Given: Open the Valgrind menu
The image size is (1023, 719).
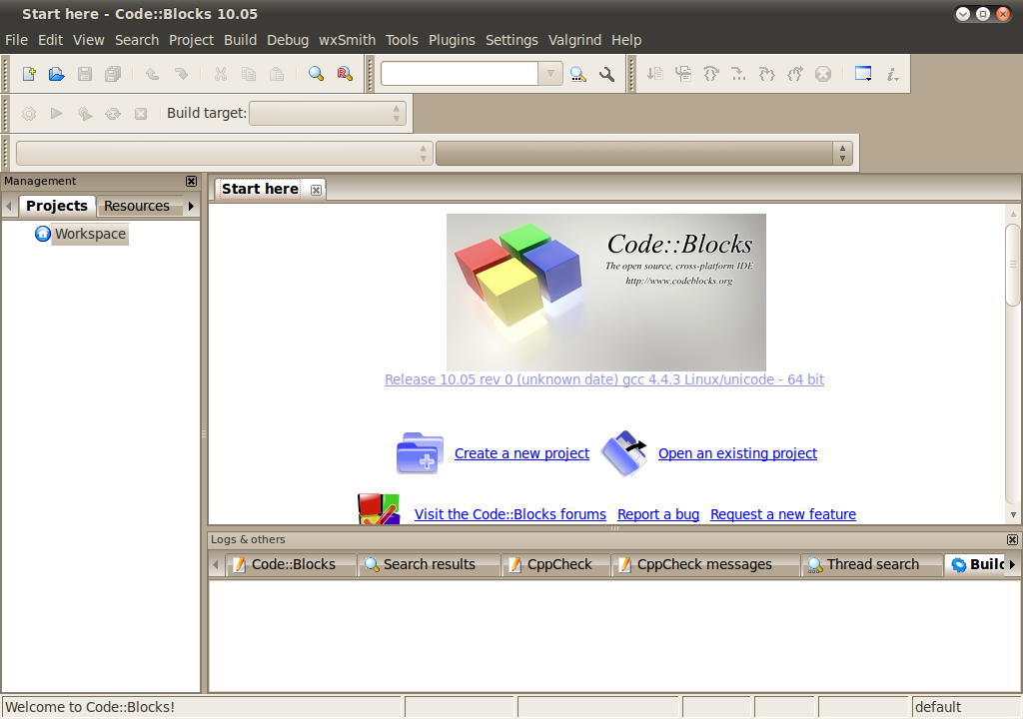Looking at the screenshot, I should point(574,40).
